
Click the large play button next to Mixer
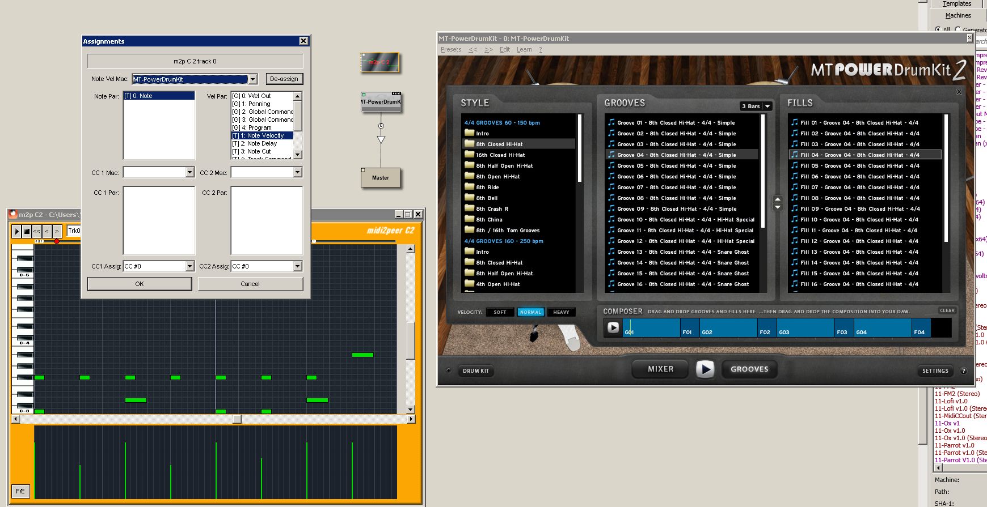point(705,369)
